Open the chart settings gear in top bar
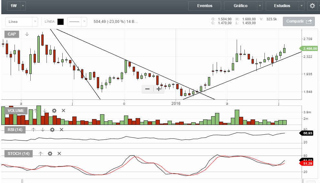 [312, 6]
